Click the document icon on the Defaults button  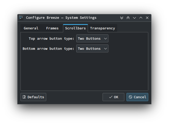coord(24,97)
